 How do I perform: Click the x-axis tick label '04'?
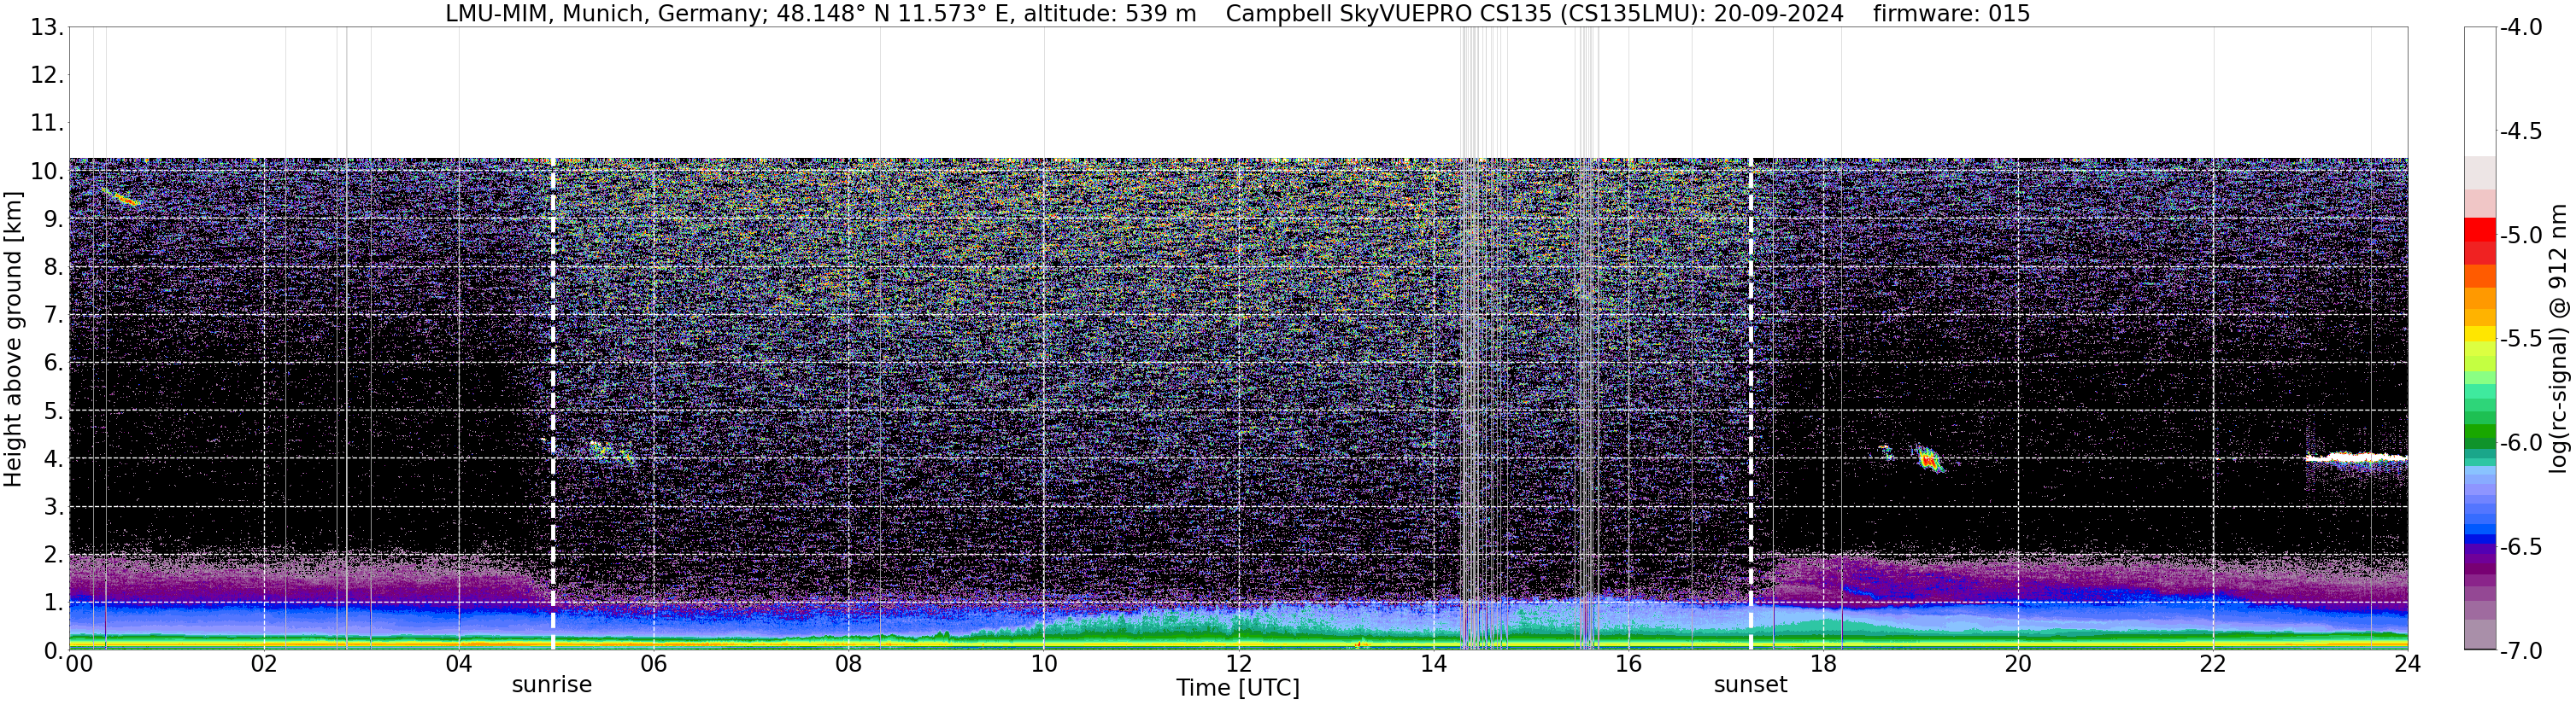459,664
